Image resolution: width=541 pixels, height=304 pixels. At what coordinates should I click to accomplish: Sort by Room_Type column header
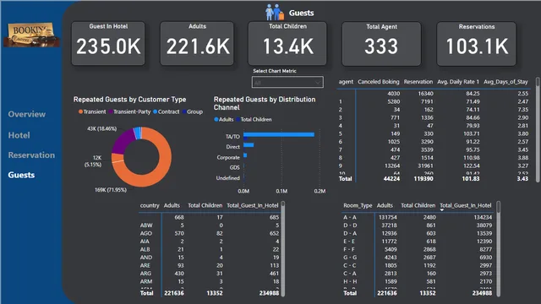[358, 205]
